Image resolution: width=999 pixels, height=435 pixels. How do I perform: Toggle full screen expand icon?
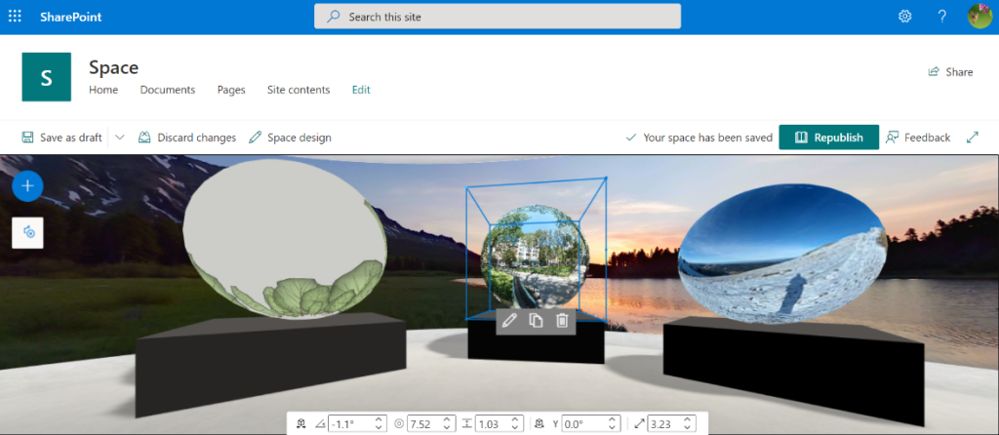click(x=973, y=137)
